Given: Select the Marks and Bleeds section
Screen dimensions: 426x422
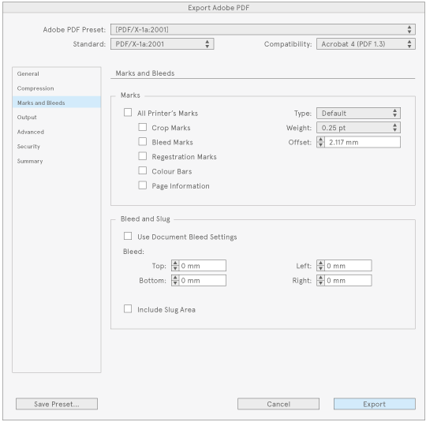Looking at the screenshot, I should [x=57, y=103].
